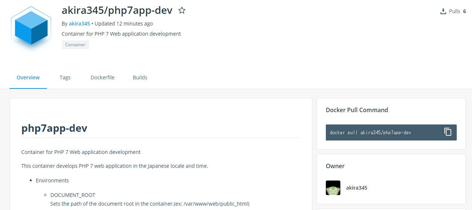
Task: View the Builds tab
Action: pyautogui.click(x=140, y=78)
